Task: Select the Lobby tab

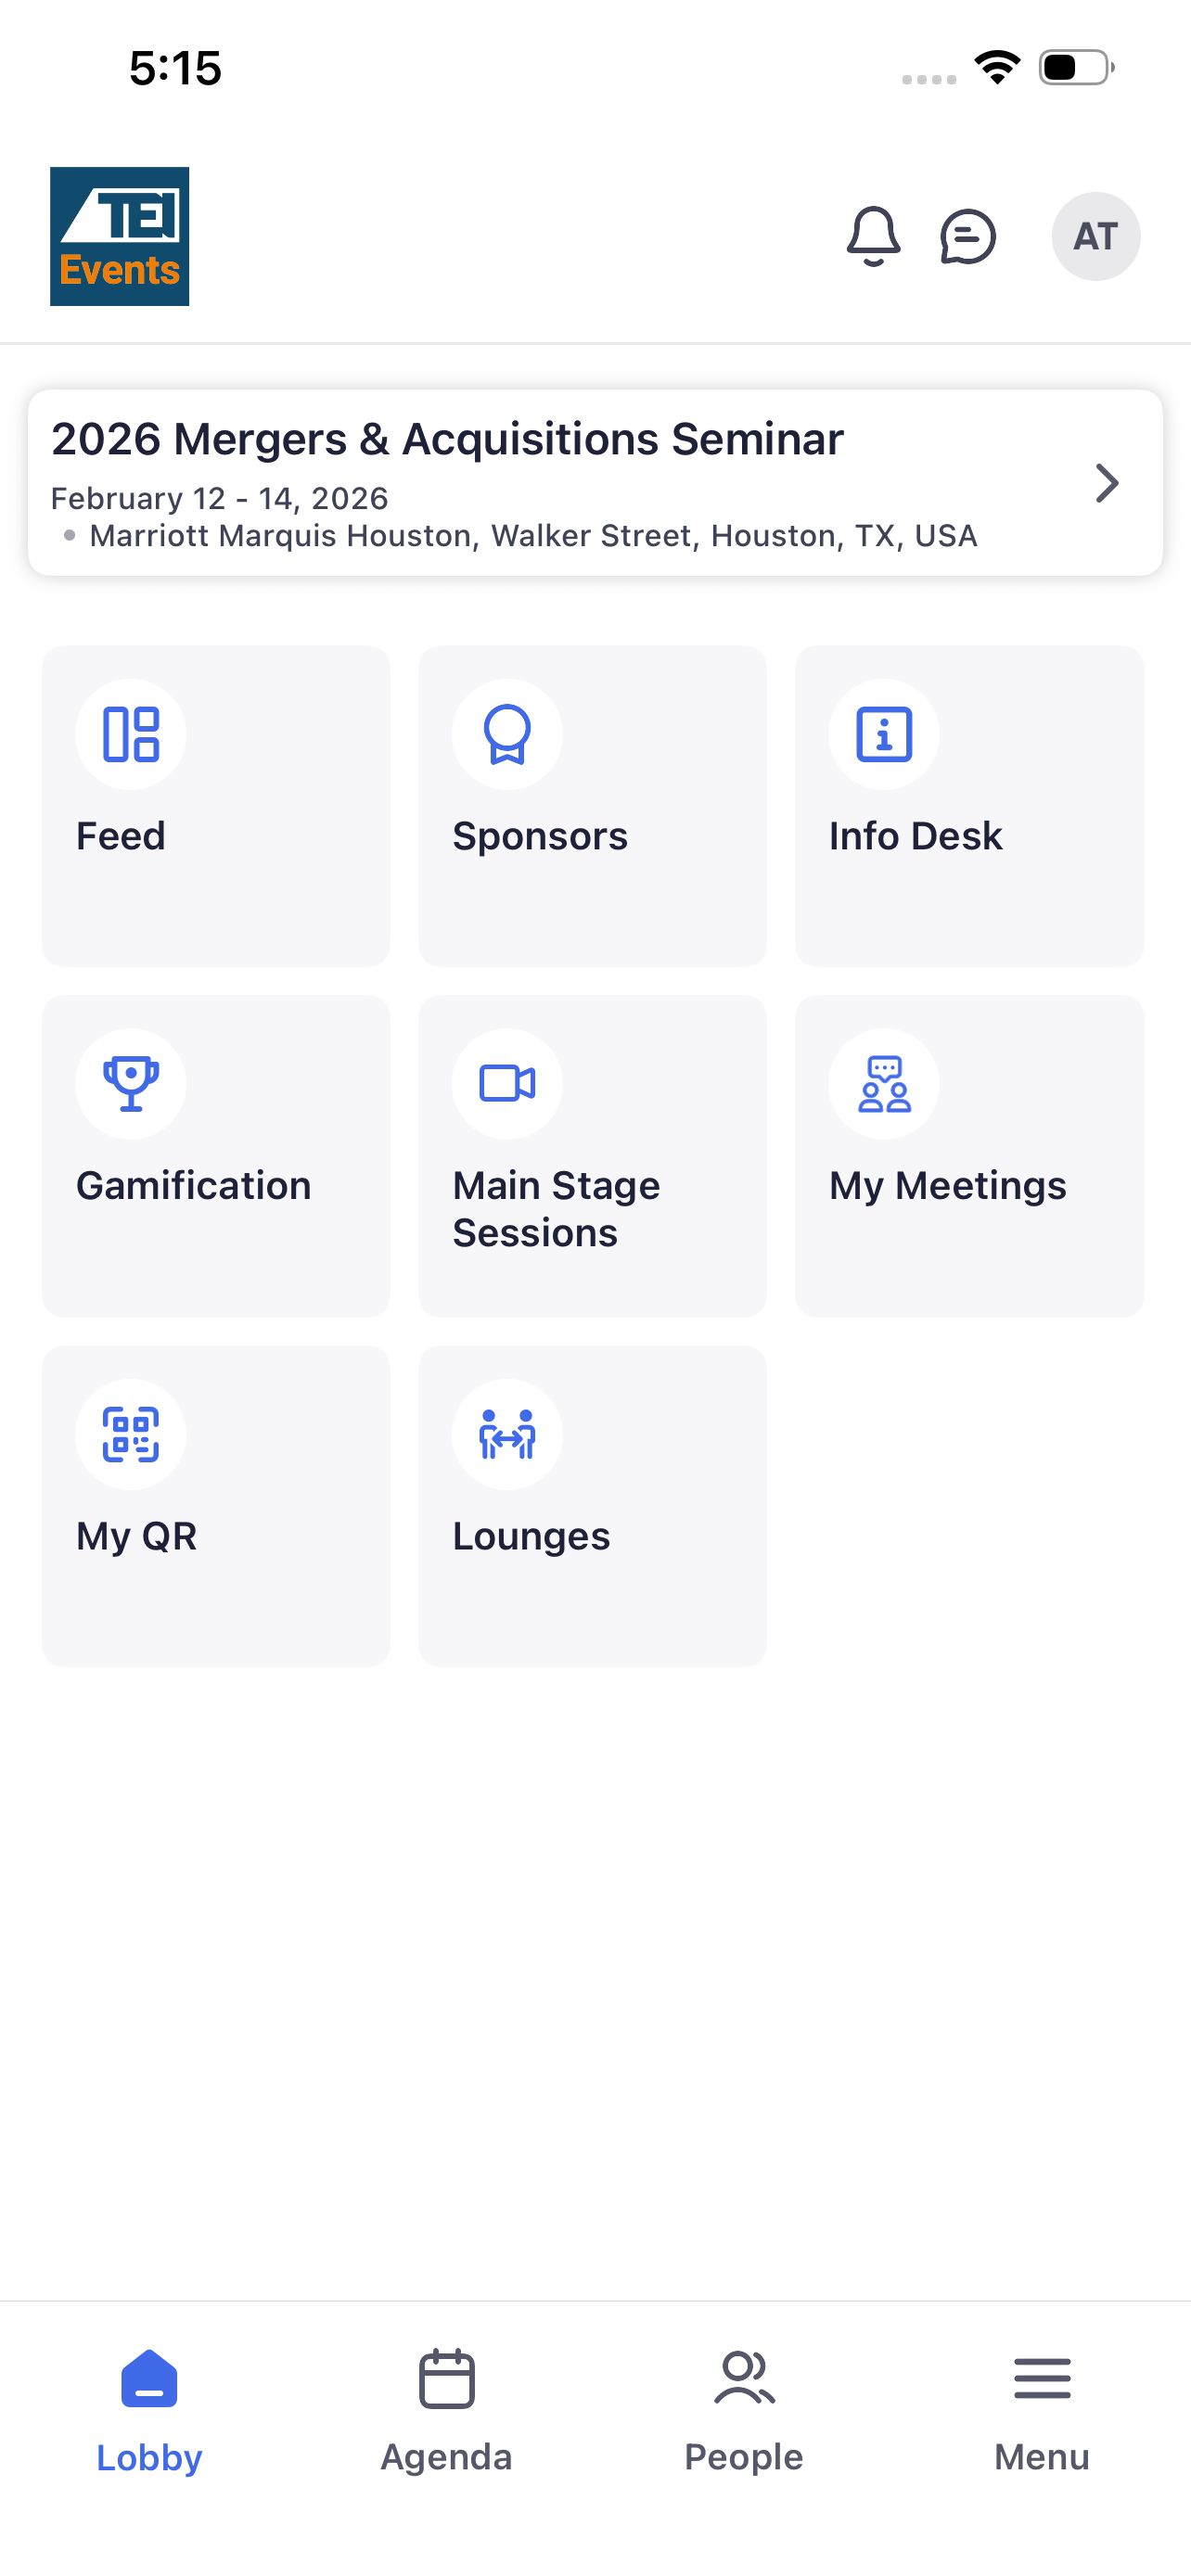Action: coord(149,2411)
